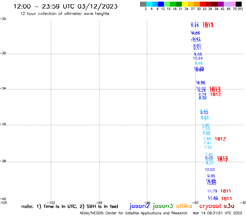Click the '45' legend scale label
The image size is (246, 216).
tap(228, 9)
